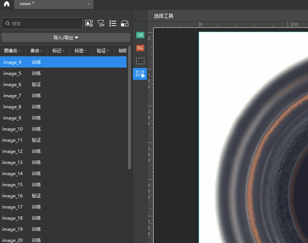Mark image as OK with green button

[140, 35]
